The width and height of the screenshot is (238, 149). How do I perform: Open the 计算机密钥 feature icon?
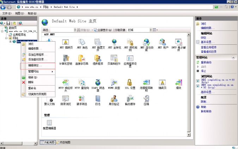click(x=66, y=58)
